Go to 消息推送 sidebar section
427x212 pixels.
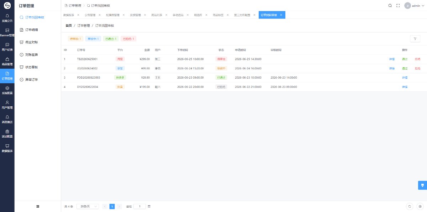[7, 119]
